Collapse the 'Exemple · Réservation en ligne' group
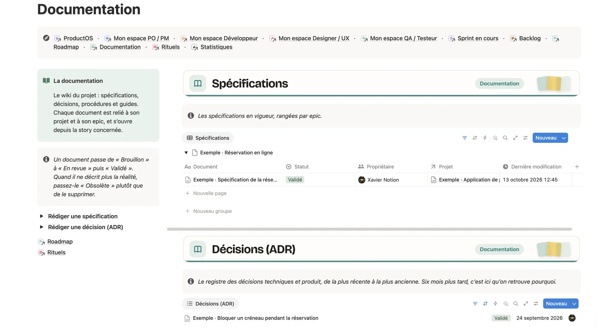The width and height of the screenshot is (597, 327). click(186, 153)
